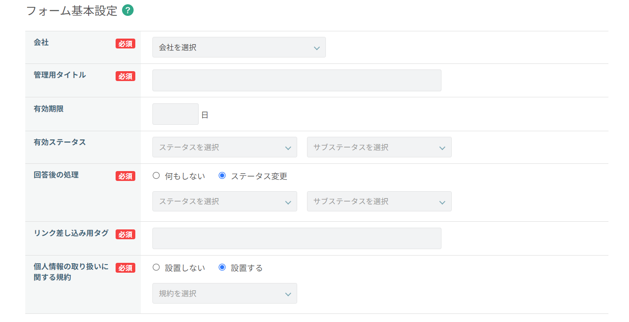Click the 必須 badge next to 管理用タイトル
629x322 pixels.
125,76
